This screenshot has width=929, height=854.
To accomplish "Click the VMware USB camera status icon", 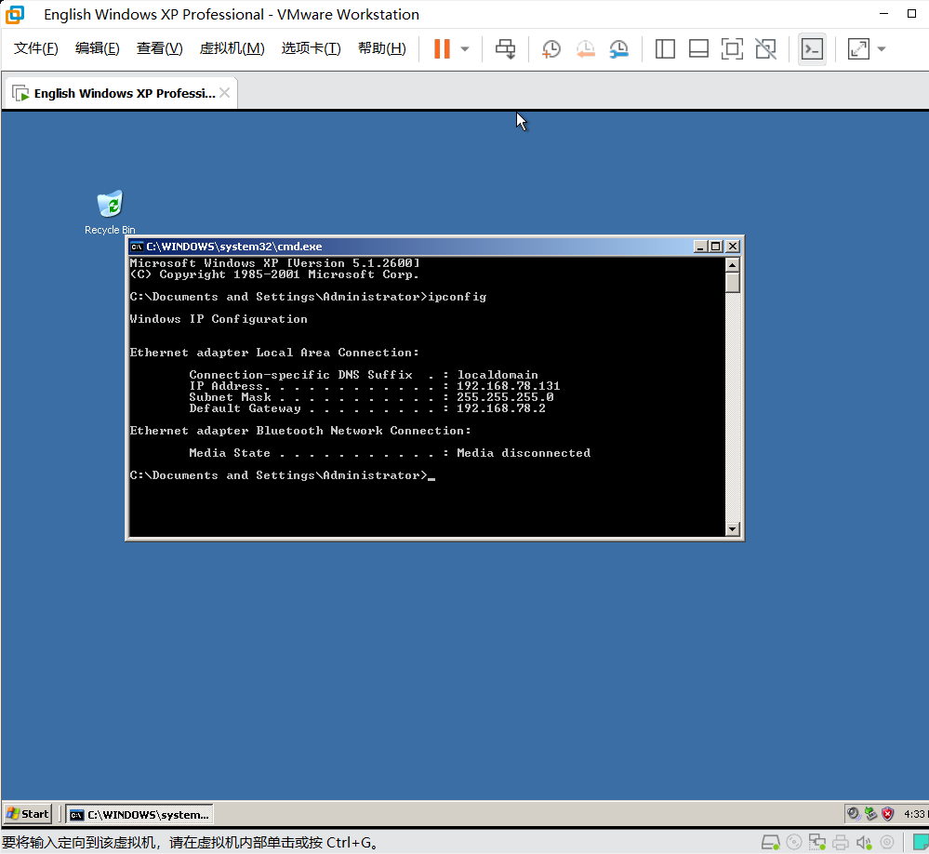I will pos(887,842).
